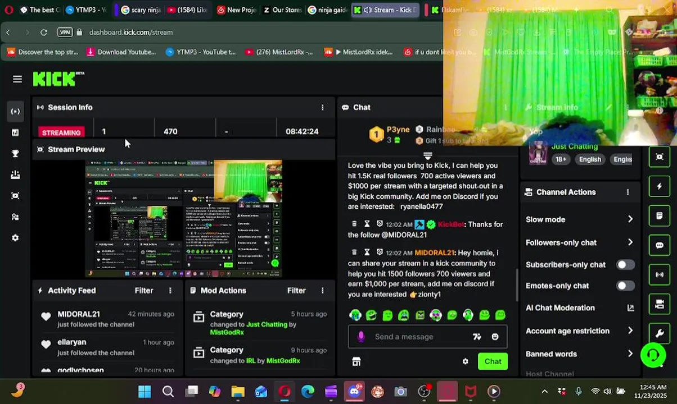Open the left sidebar person-focus icon
Screen dimensions: 677x404
[15, 196]
